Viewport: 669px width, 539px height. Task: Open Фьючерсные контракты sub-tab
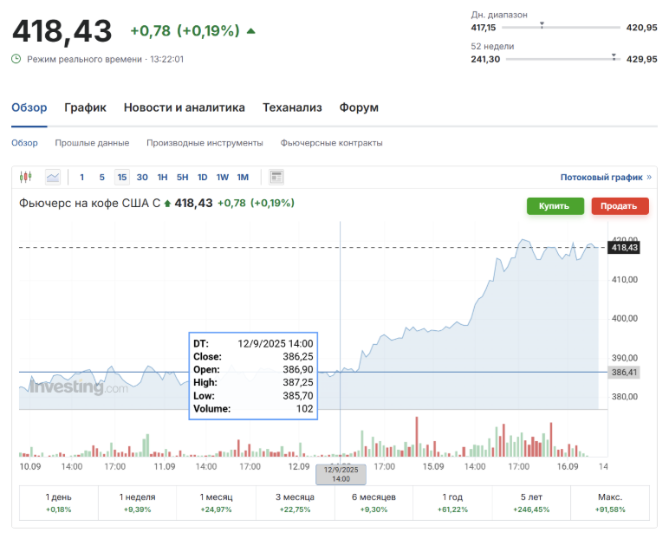tap(332, 143)
